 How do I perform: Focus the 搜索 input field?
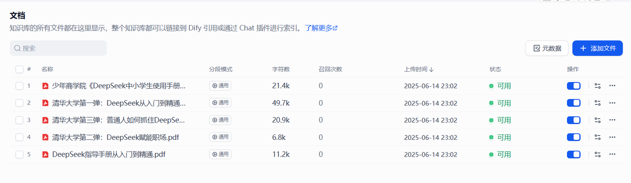pyautogui.click(x=58, y=48)
